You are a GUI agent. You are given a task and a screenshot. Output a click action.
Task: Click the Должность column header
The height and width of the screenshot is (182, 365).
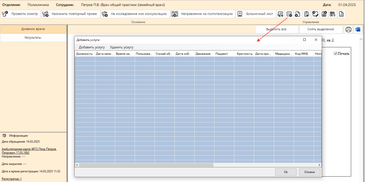pyautogui.click(x=85, y=54)
